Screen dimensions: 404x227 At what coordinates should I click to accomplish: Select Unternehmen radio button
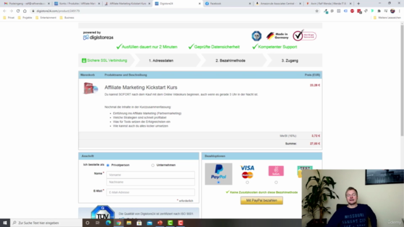[x=153, y=165]
